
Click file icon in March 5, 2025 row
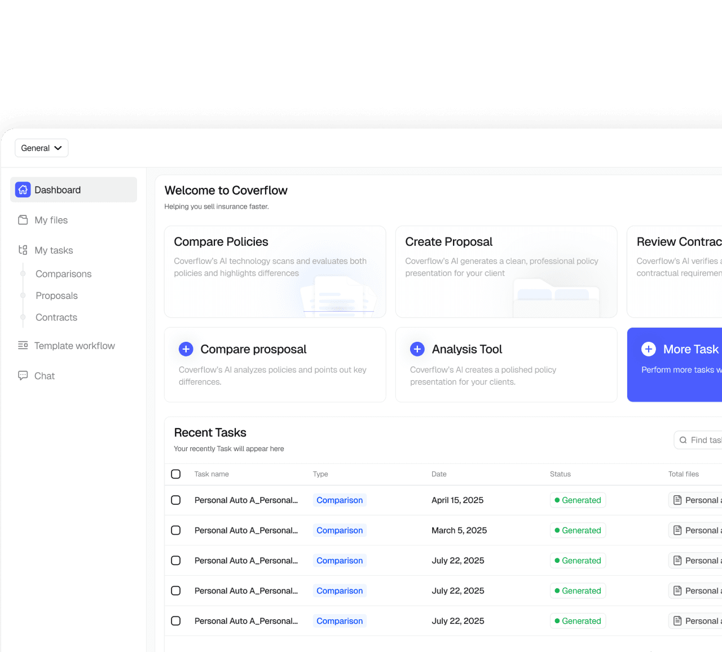[677, 530]
